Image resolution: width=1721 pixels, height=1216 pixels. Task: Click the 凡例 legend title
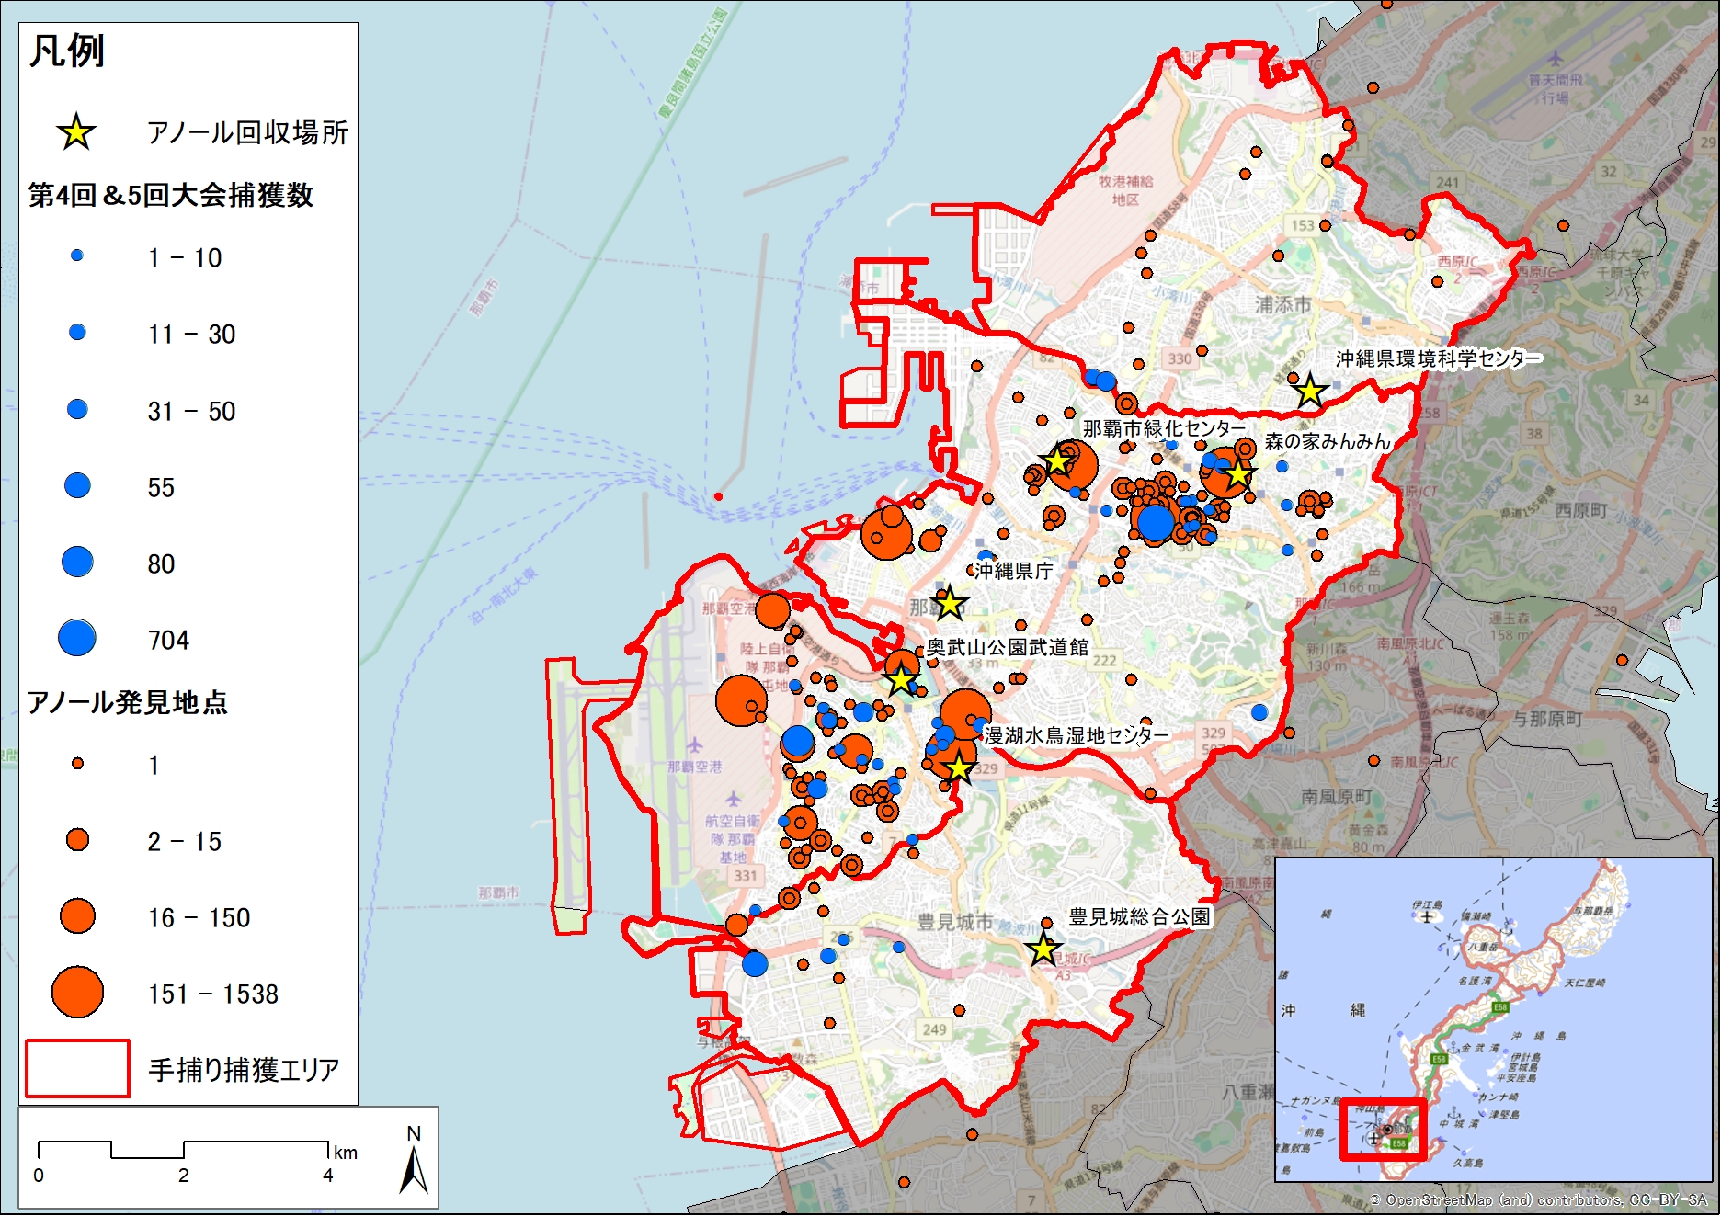(67, 51)
